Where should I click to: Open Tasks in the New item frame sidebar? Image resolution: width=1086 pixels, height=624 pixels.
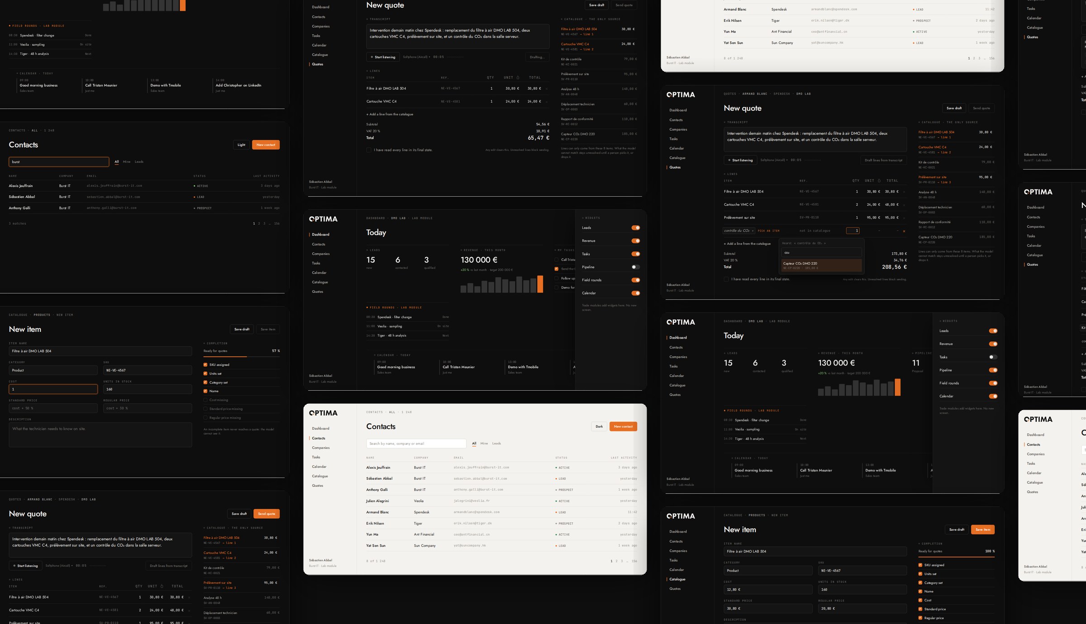coord(673,560)
